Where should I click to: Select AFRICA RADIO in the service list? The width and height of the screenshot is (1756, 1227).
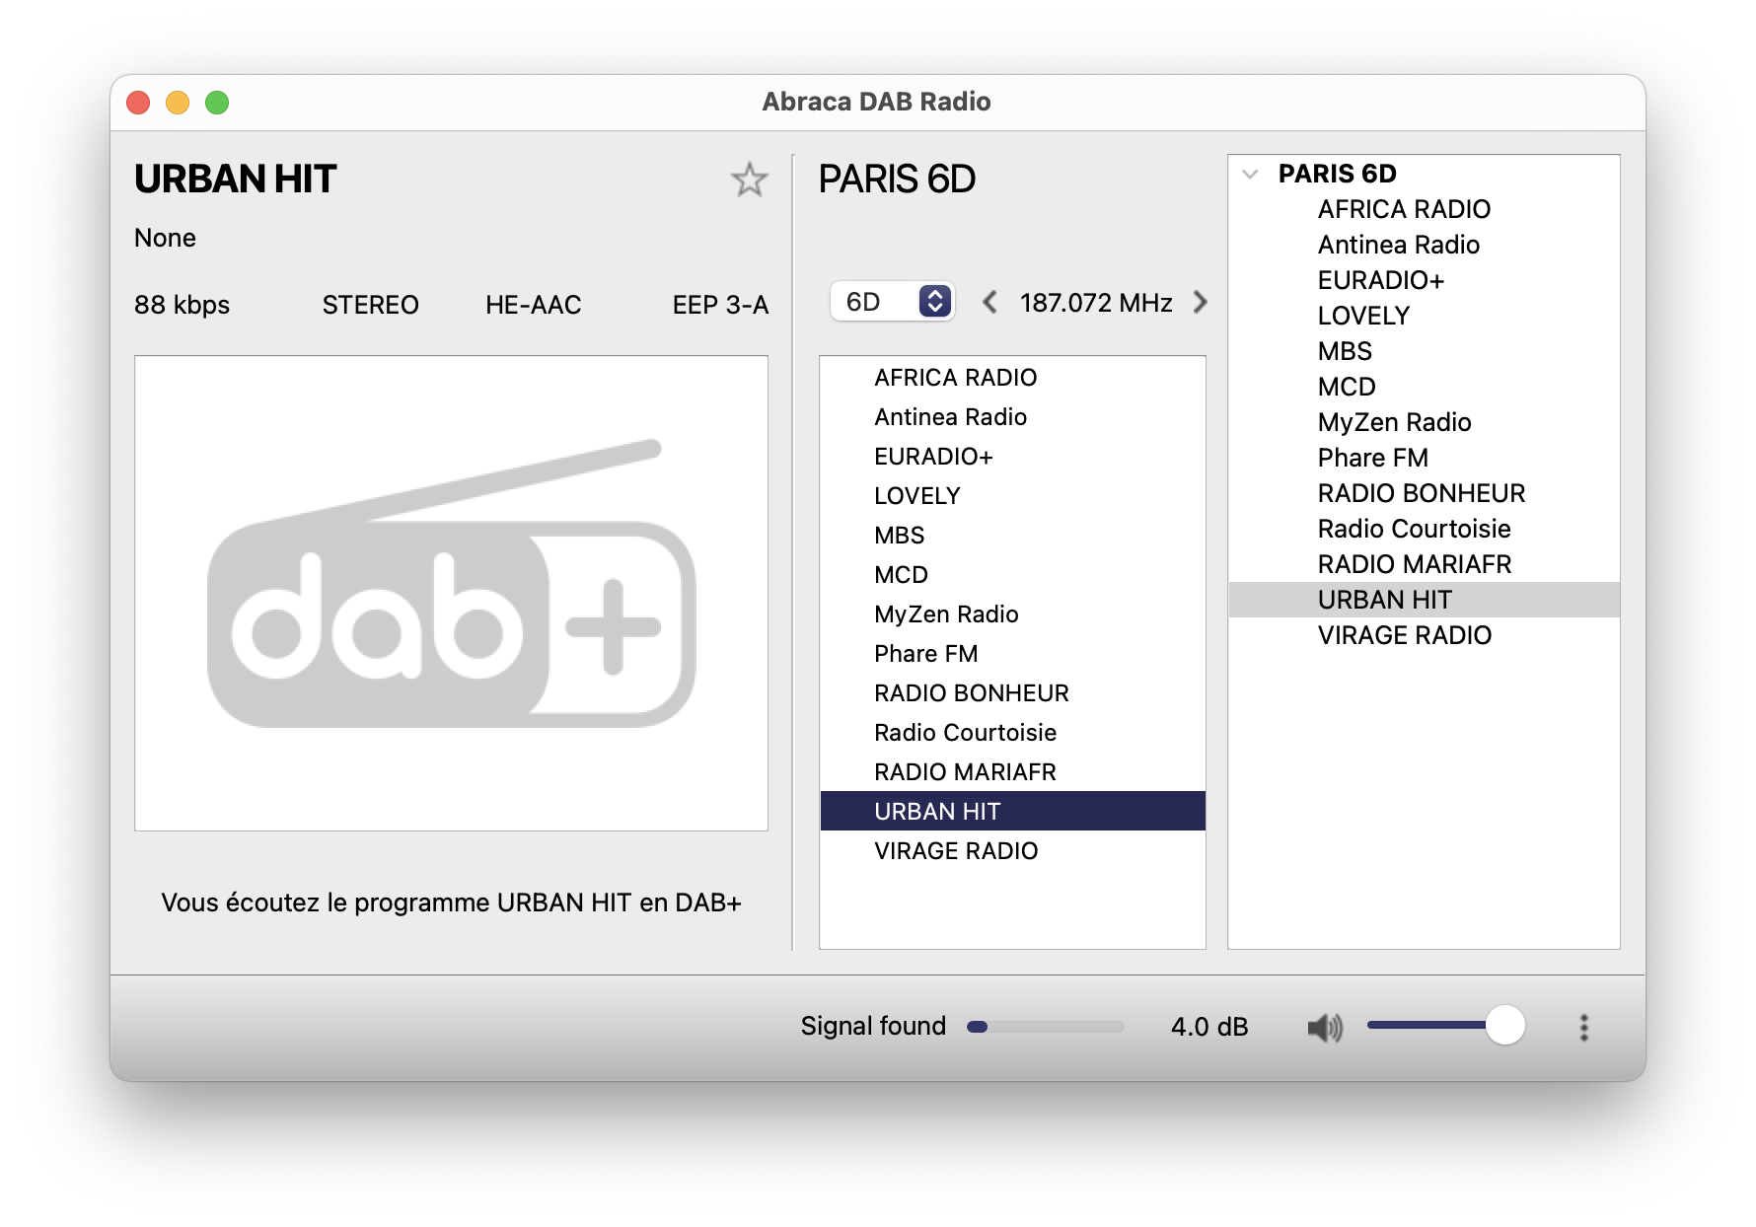coord(1012,378)
